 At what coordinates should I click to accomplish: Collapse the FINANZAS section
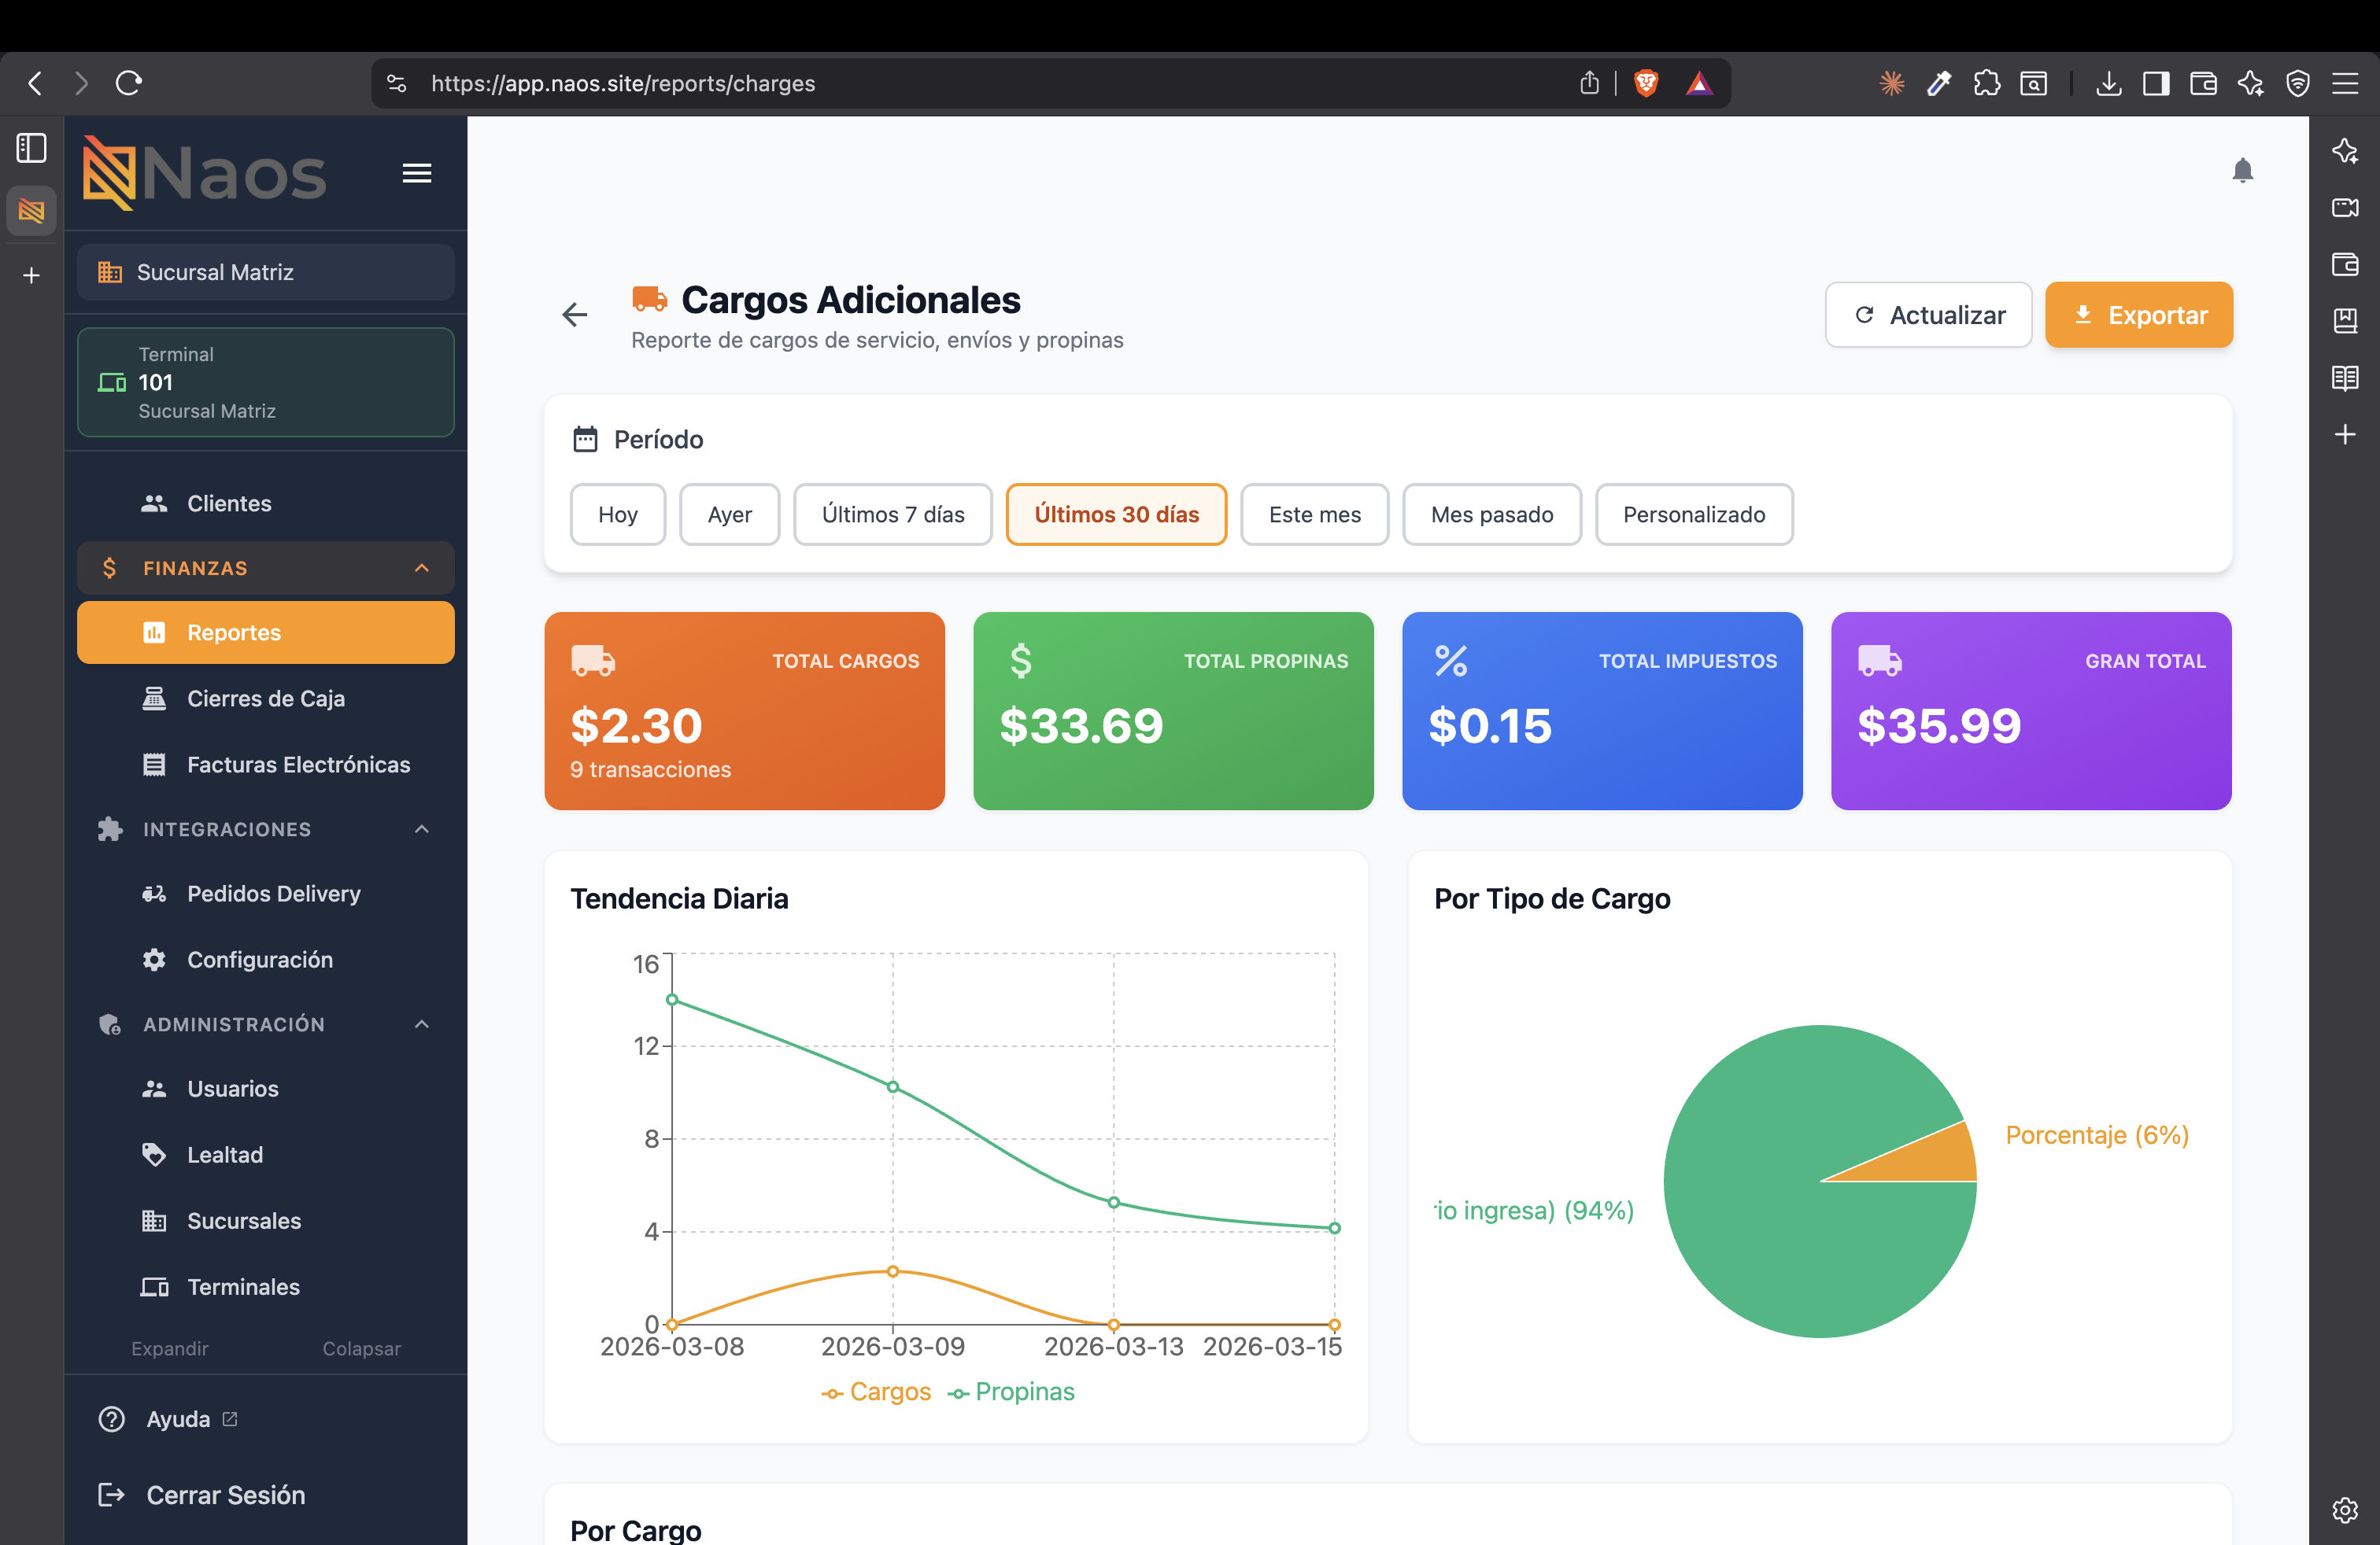265,568
